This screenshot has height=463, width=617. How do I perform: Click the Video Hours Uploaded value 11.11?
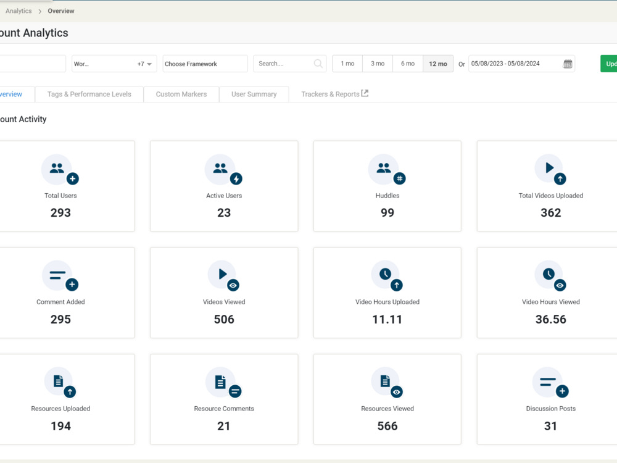tap(387, 319)
